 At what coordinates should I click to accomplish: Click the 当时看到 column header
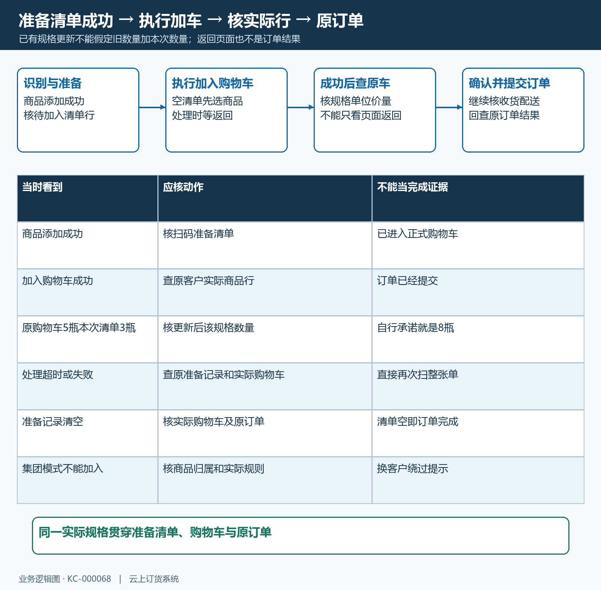click(x=88, y=198)
